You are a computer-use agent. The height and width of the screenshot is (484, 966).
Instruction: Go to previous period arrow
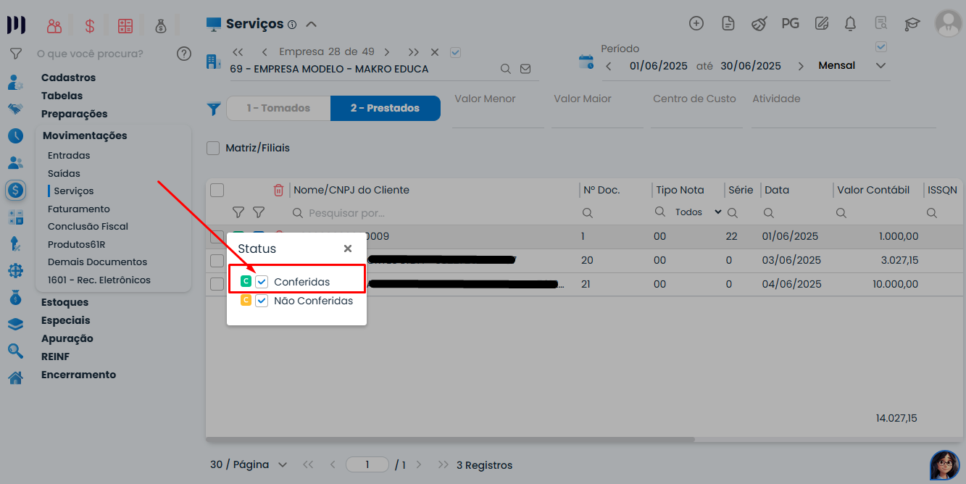[609, 66]
